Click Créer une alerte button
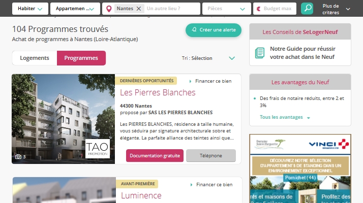Viewport: 363px width, 203px height. [x=213, y=30]
